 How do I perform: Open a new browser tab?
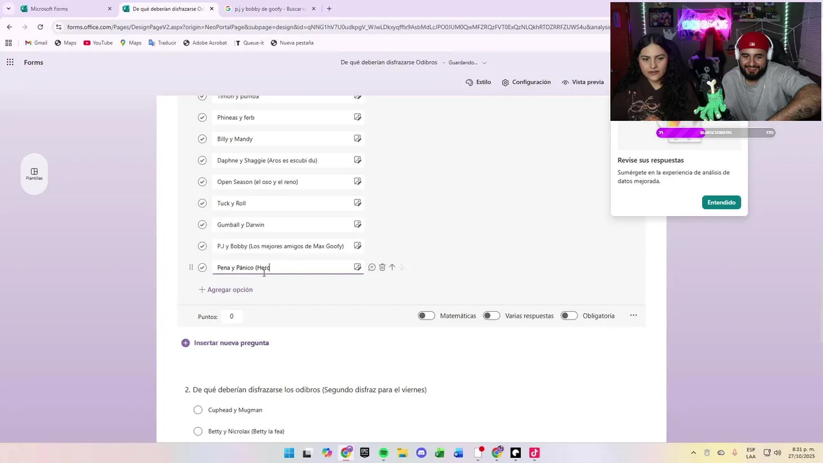[329, 9]
